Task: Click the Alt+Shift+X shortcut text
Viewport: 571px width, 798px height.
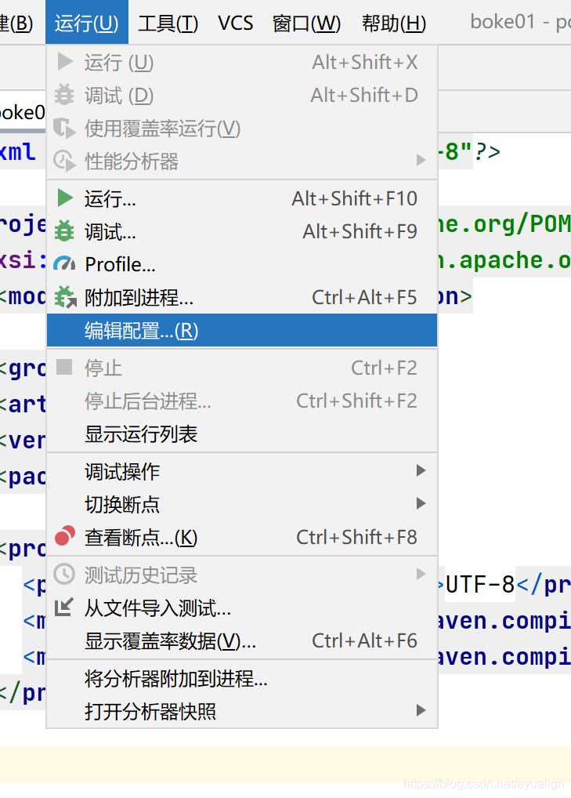Action: pyautogui.click(x=364, y=62)
